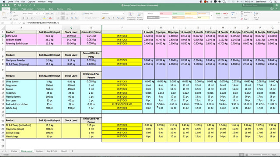Toggle Wrap Text
Screen dimensions: 280x157
[87, 14]
